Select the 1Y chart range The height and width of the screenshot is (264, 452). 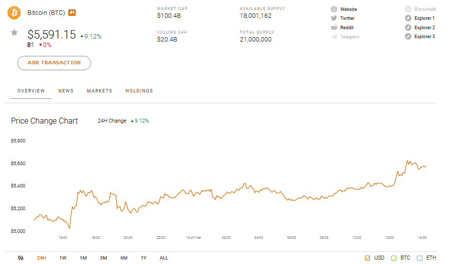pos(143,258)
